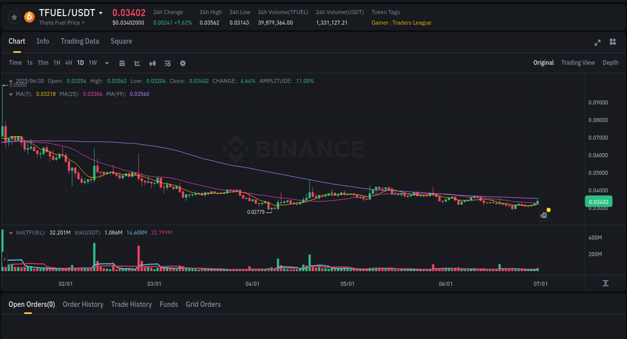The width and height of the screenshot is (627, 339).
Task: Switch to the Order History tab
Action: pyautogui.click(x=83, y=304)
